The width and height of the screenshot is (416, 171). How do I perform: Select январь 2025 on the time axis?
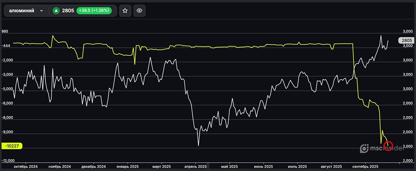point(128,166)
